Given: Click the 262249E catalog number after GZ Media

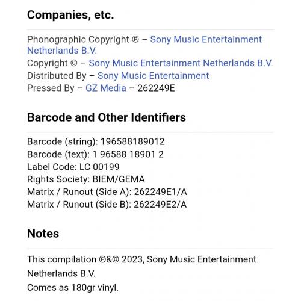Looking at the screenshot, I should point(156,88).
